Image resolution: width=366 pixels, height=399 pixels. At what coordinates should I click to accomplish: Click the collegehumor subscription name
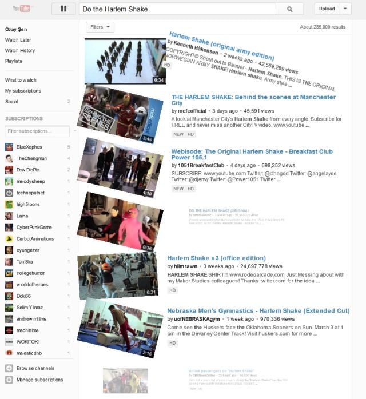point(30,273)
